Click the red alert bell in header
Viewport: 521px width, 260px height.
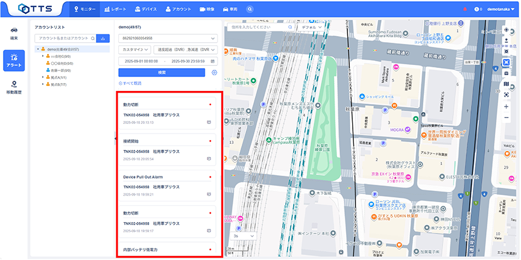pos(465,9)
